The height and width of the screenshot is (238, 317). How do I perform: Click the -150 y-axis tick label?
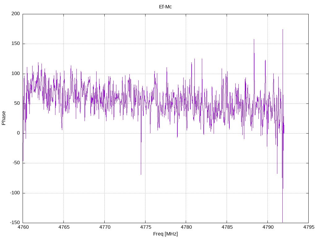coord(15,223)
